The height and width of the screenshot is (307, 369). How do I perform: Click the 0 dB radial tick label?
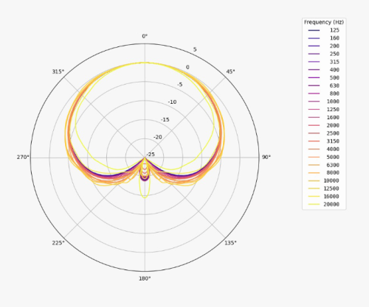click(187, 67)
